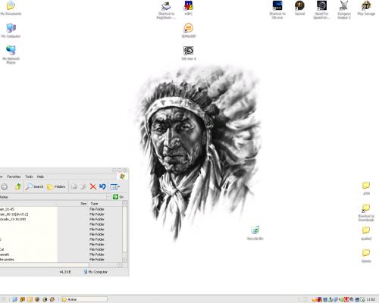This screenshot has height=303, width=379.
Task: Click the Up folder arrow in Explorer toolbar
Action: click(18, 186)
